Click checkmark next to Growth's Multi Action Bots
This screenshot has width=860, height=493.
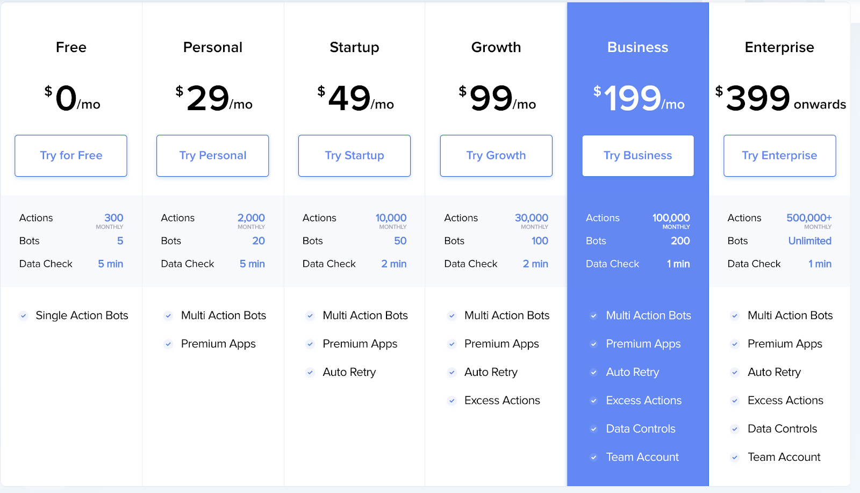click(x=452, y=316)
